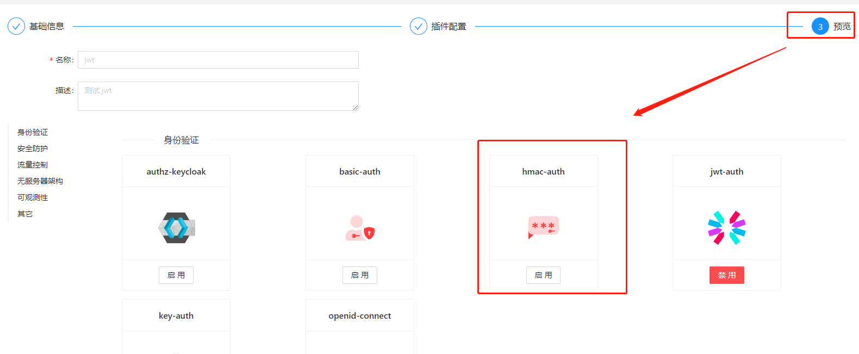Enable the basic-auth plugin with 启用

360,275
